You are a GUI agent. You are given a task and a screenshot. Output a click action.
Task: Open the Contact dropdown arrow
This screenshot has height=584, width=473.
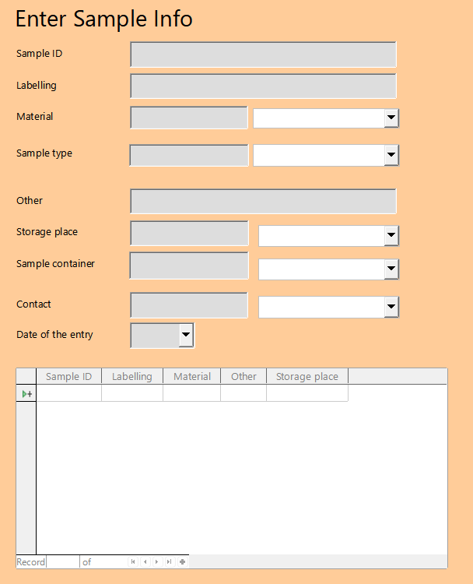(x=391, y=307)
